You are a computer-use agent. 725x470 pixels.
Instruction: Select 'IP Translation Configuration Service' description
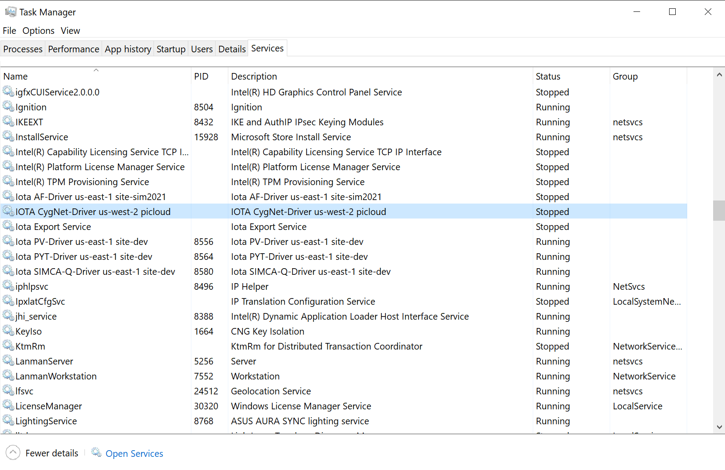click(x=303, y=302)
